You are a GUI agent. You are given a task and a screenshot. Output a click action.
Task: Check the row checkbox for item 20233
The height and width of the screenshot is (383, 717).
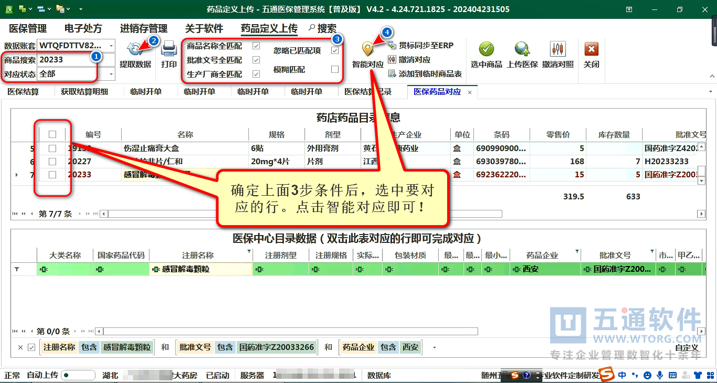(x=52, y=175)
